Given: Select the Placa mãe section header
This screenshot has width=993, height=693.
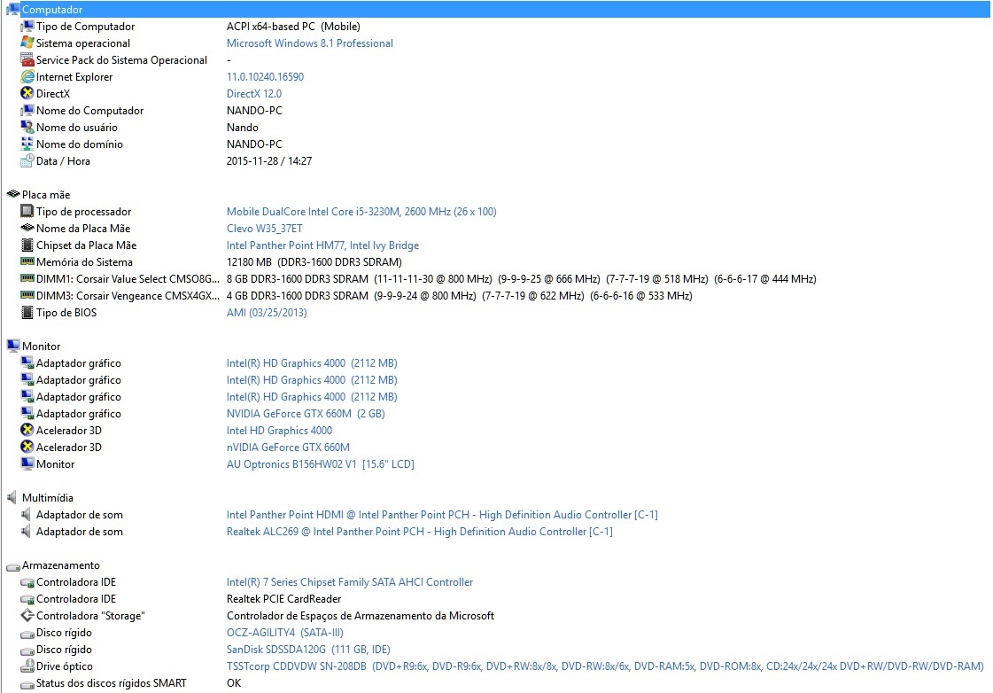Looking at the screenshot, I should [x=45, y=195].
